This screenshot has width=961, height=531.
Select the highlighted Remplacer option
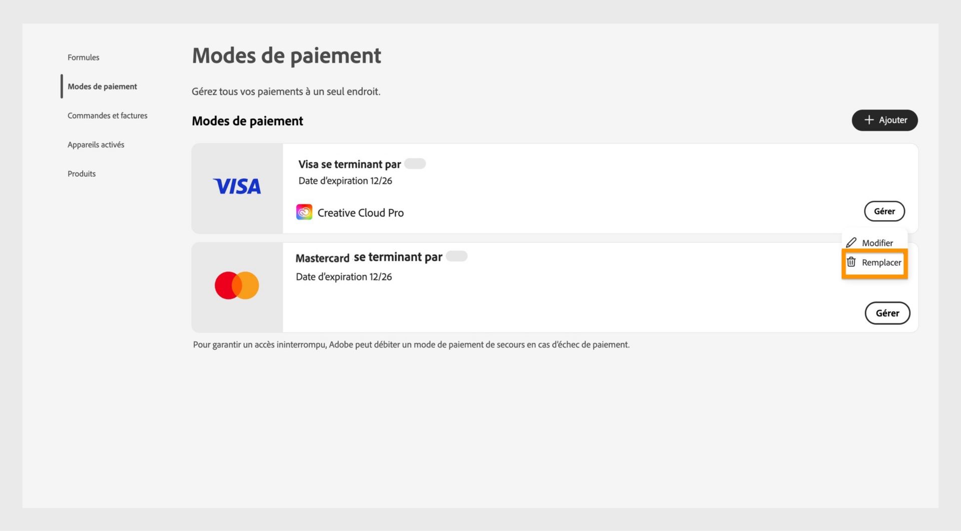click(x=883, y=262)
